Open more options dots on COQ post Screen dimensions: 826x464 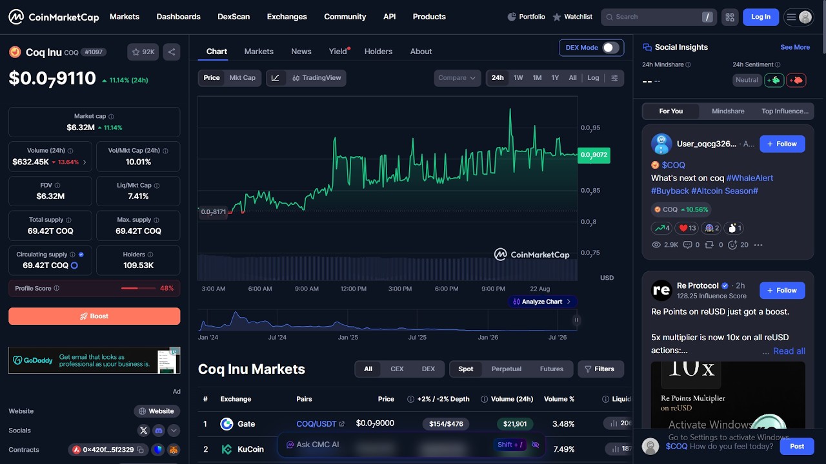(x=758, y=245)
